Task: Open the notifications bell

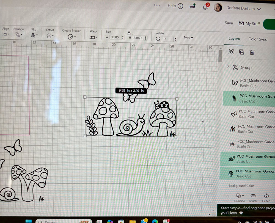Action: coord(205,7)
